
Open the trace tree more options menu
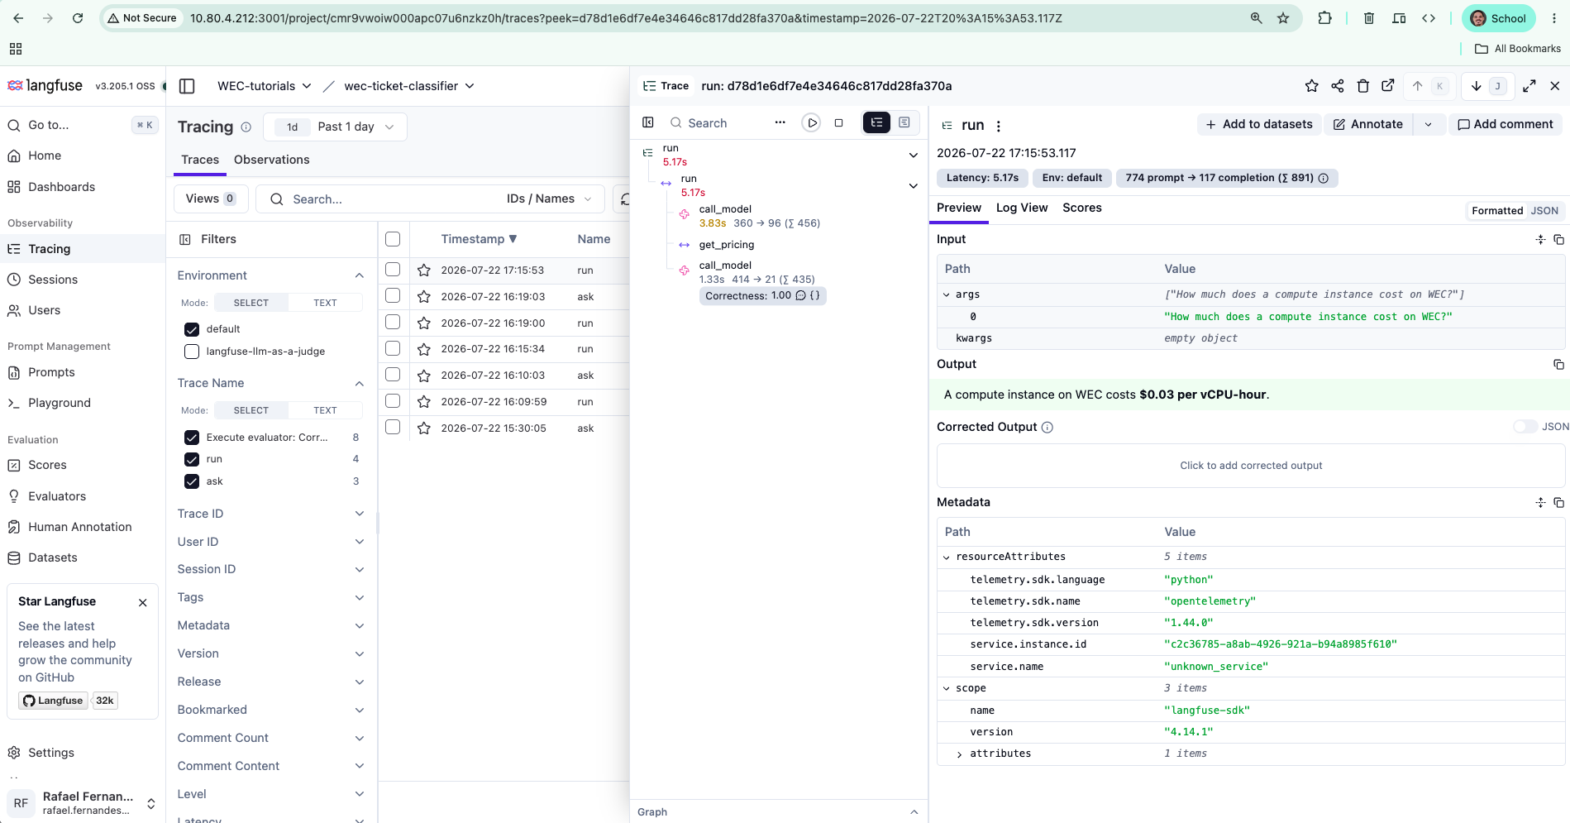[780, 122]
